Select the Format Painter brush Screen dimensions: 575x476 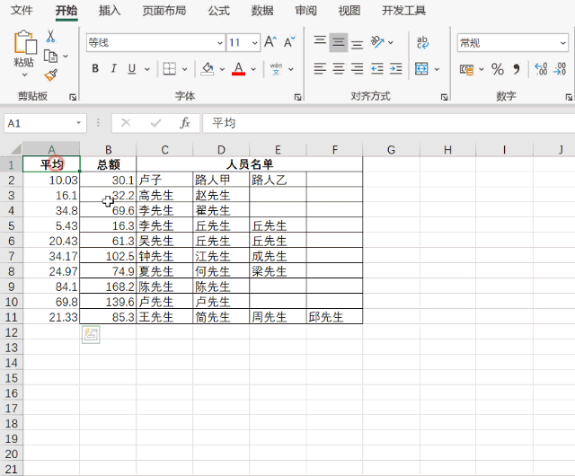pyautogui.click(x=51, y=75)
